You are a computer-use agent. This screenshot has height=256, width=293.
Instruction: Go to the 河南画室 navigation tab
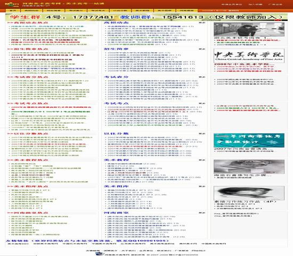click(x=186, y=11)
